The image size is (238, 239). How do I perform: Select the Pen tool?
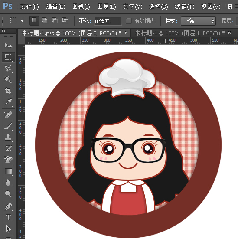(8, 206)
